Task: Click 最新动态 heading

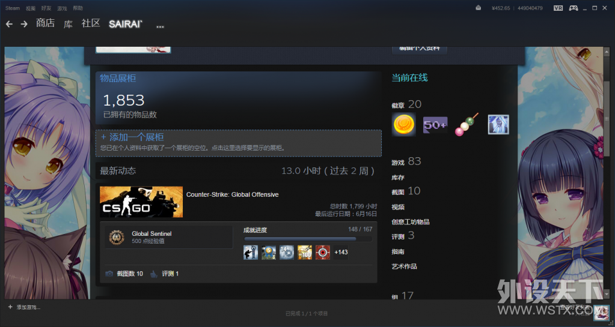Action: tap(118, 171)
